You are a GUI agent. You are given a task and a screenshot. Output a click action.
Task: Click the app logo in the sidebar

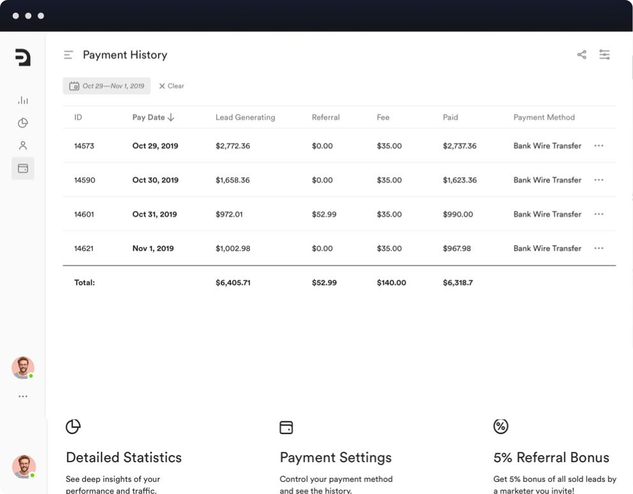(x=23, y=57)
